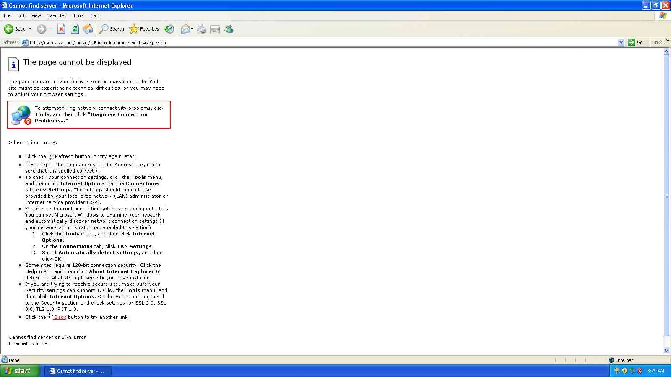Open the File menu
This screenshot has width=671, height=377.
click(7, 15)
